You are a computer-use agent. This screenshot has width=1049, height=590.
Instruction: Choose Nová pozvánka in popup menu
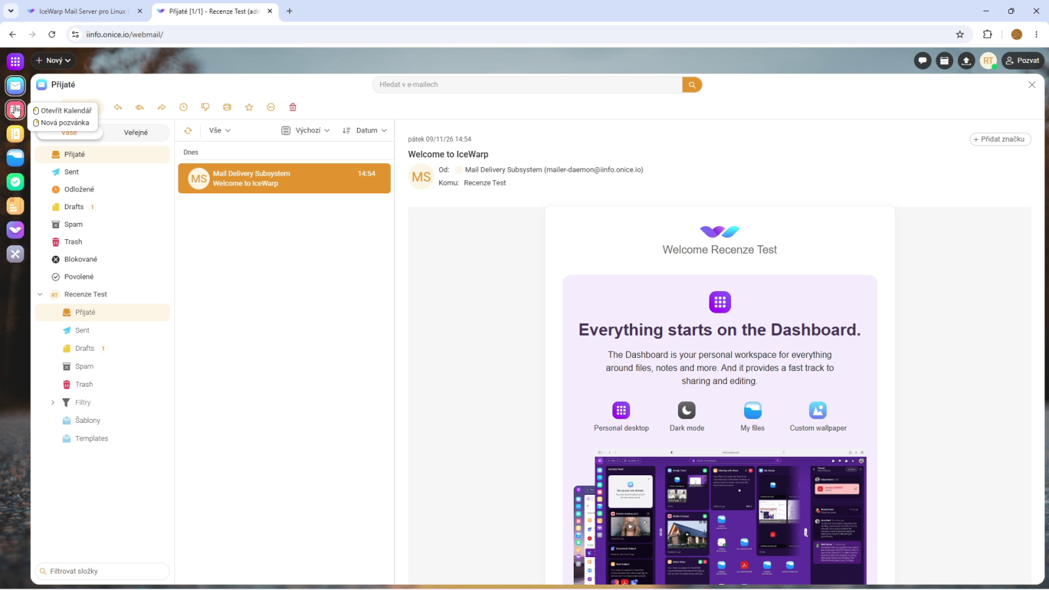tap(62, 123)
